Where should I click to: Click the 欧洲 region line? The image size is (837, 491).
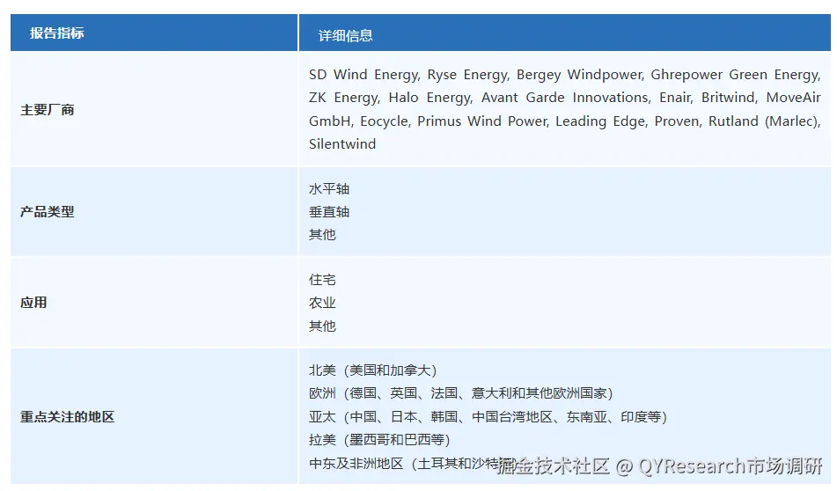point(460,393)
